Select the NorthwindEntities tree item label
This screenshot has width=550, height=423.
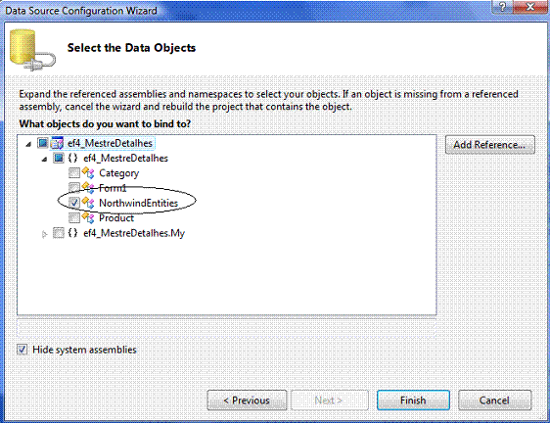tap(139, 203)
